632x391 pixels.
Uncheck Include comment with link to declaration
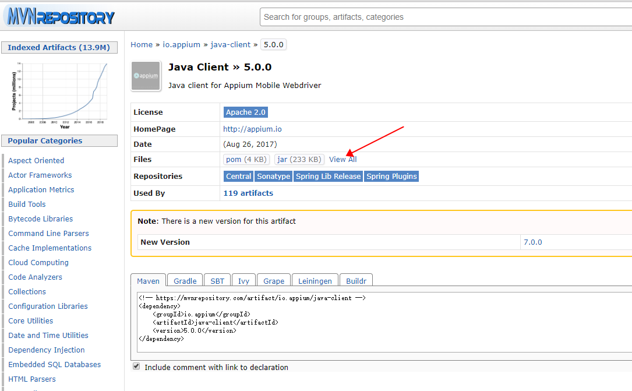pos(136,367)
